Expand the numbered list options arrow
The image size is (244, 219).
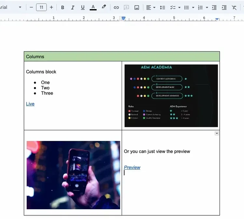tap(207, 7)
